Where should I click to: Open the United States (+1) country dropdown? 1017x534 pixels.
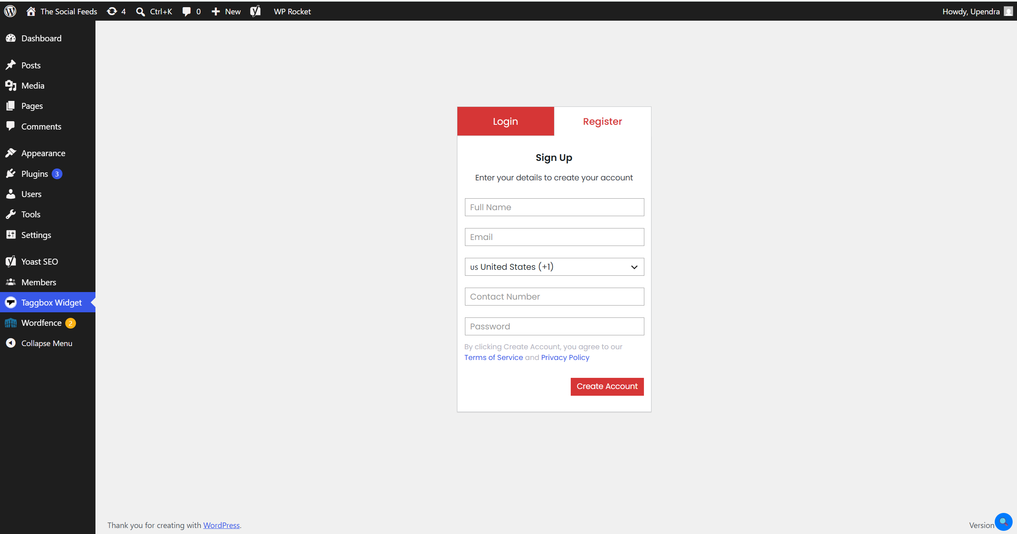[554, 267]
